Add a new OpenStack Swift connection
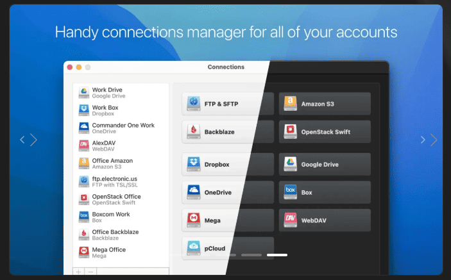This screenshot has width=451, height=280. point(325,131)
